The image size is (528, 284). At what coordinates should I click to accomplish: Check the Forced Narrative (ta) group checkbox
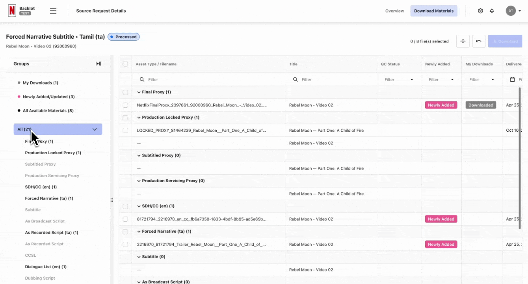point(125,232)
